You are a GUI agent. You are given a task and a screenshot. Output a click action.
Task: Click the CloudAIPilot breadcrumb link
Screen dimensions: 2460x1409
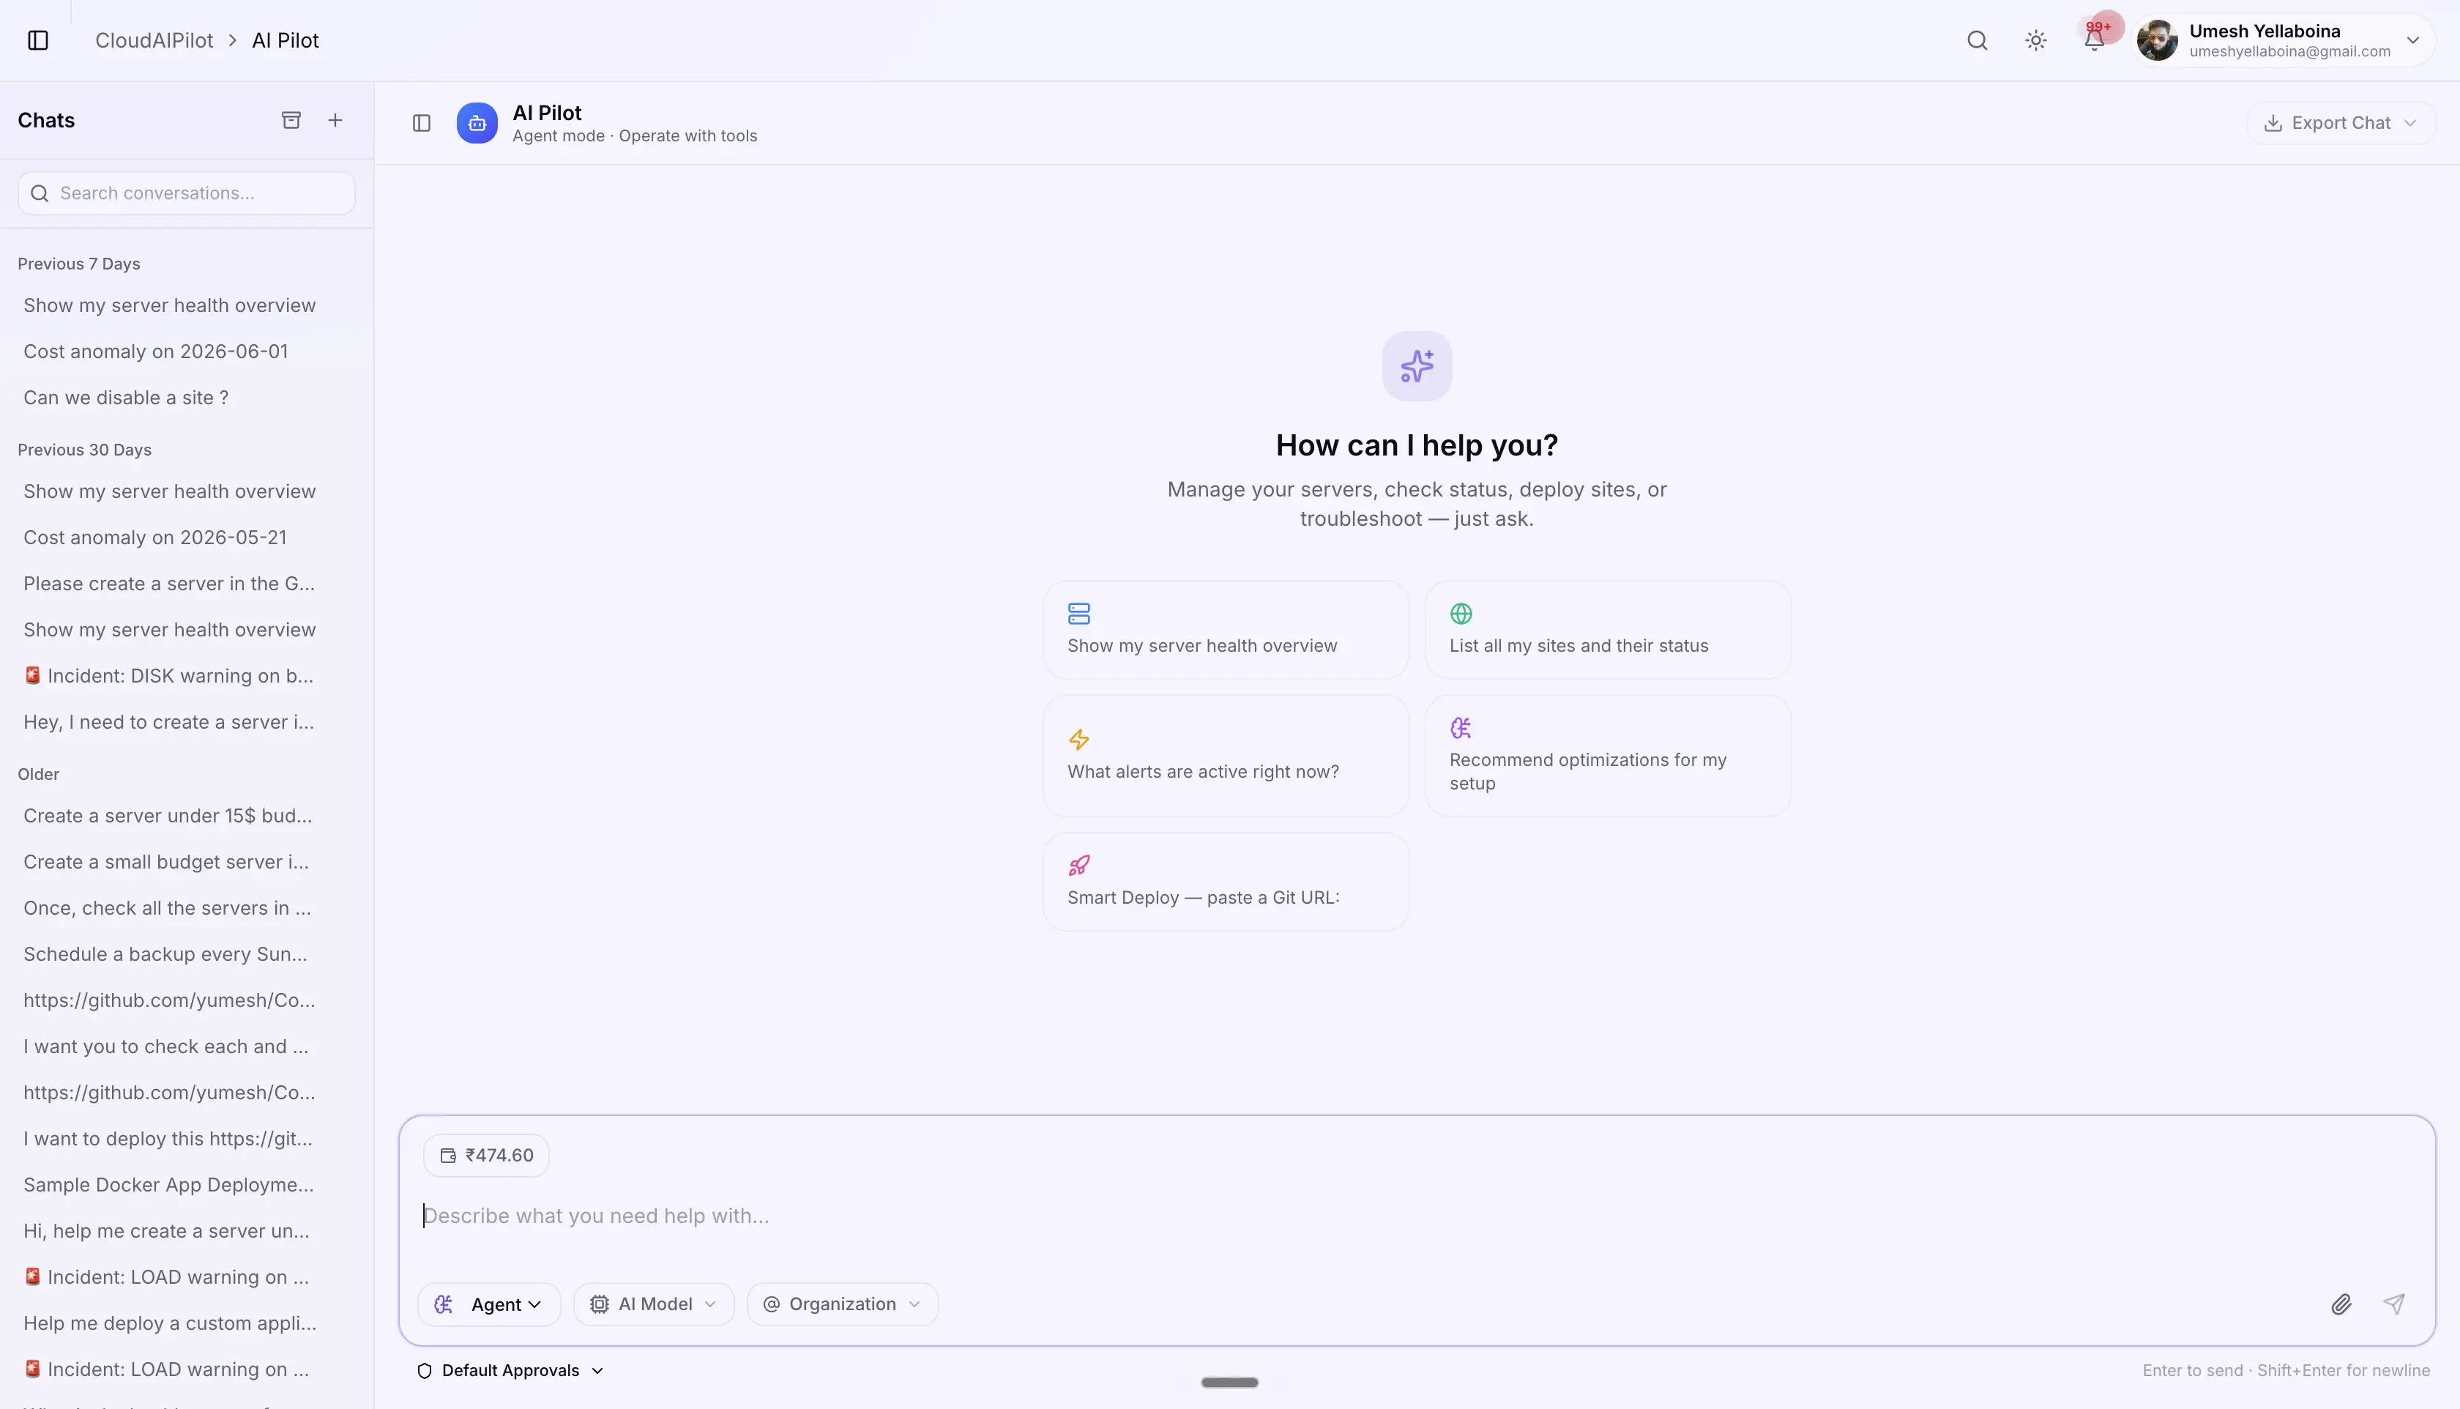154,41
